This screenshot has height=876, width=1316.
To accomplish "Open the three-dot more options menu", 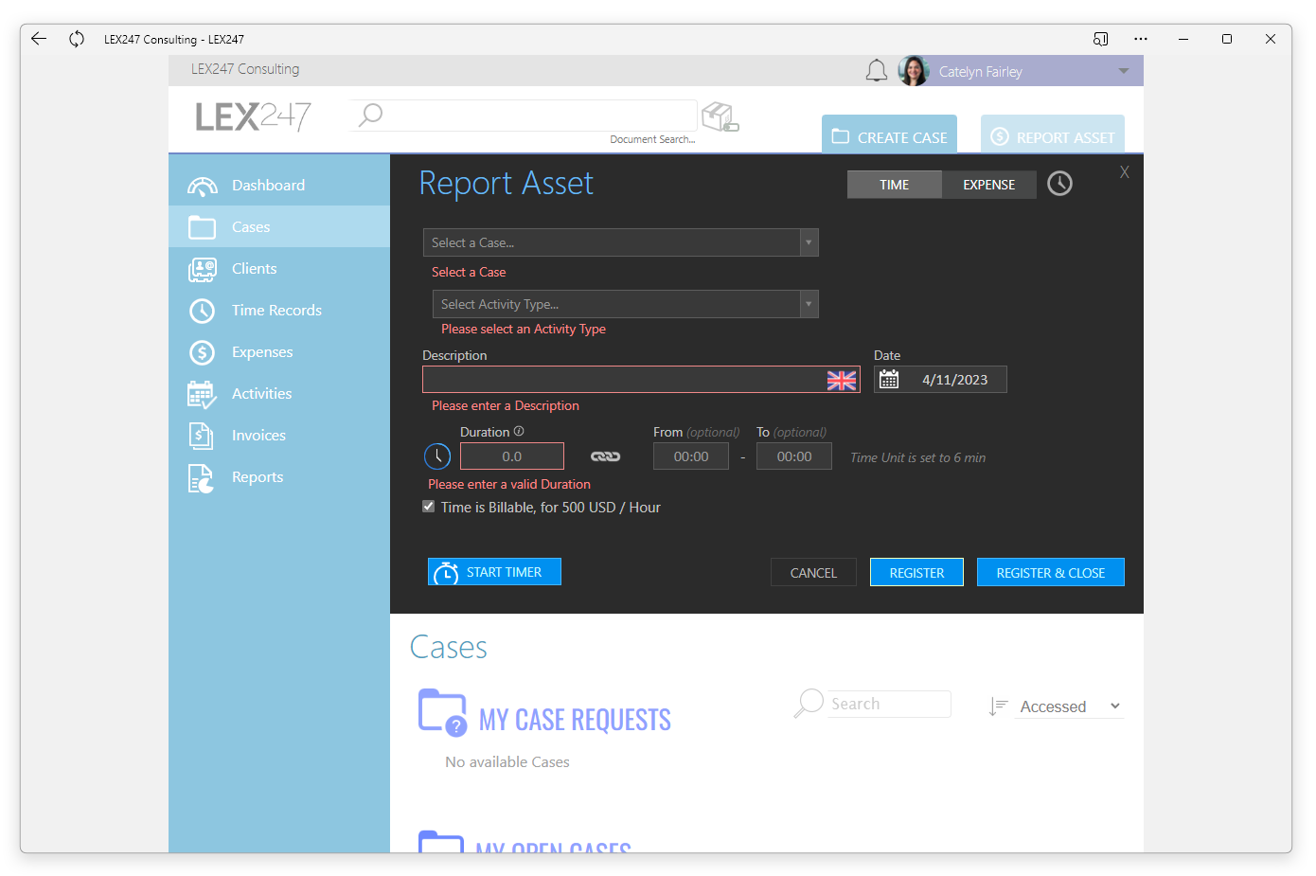I will 1141,39.
